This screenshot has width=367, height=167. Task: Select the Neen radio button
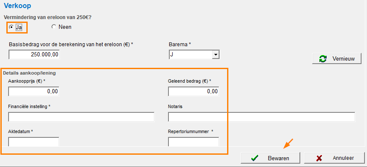coord(54,27)
